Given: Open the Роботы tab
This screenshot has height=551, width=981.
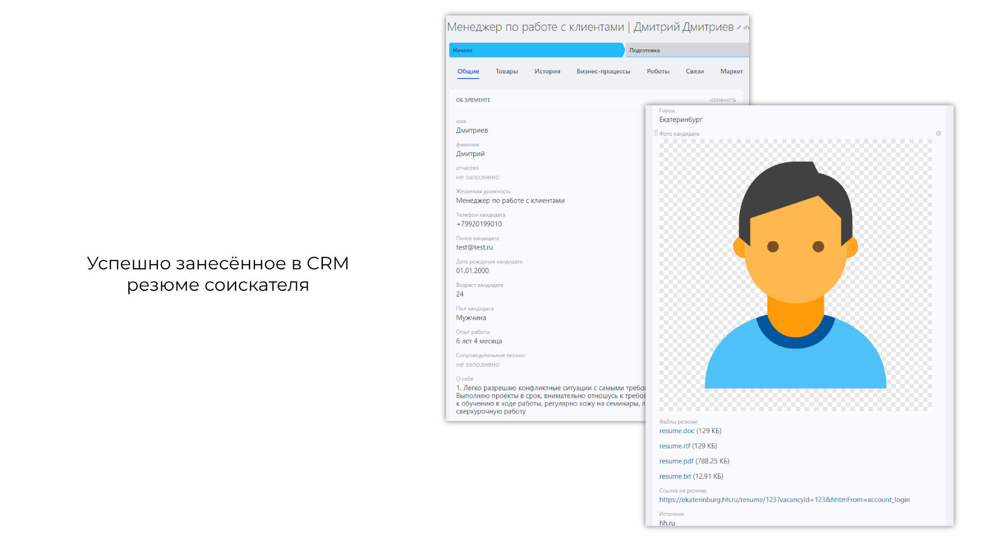Looking at the screenshot, I should pos(658,71).
